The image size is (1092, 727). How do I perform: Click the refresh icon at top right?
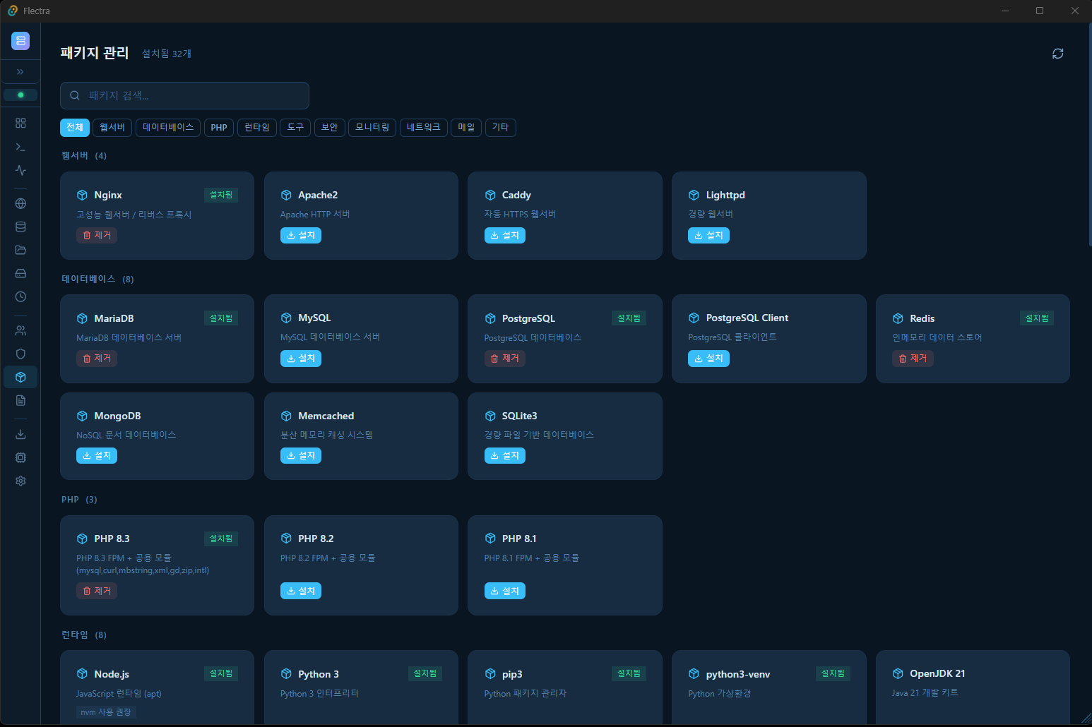point(1057,54)
